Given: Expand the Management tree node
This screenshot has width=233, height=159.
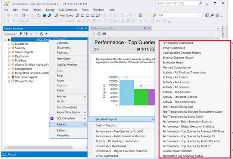Looking at the screenshot, I should (x=9, y=69).
